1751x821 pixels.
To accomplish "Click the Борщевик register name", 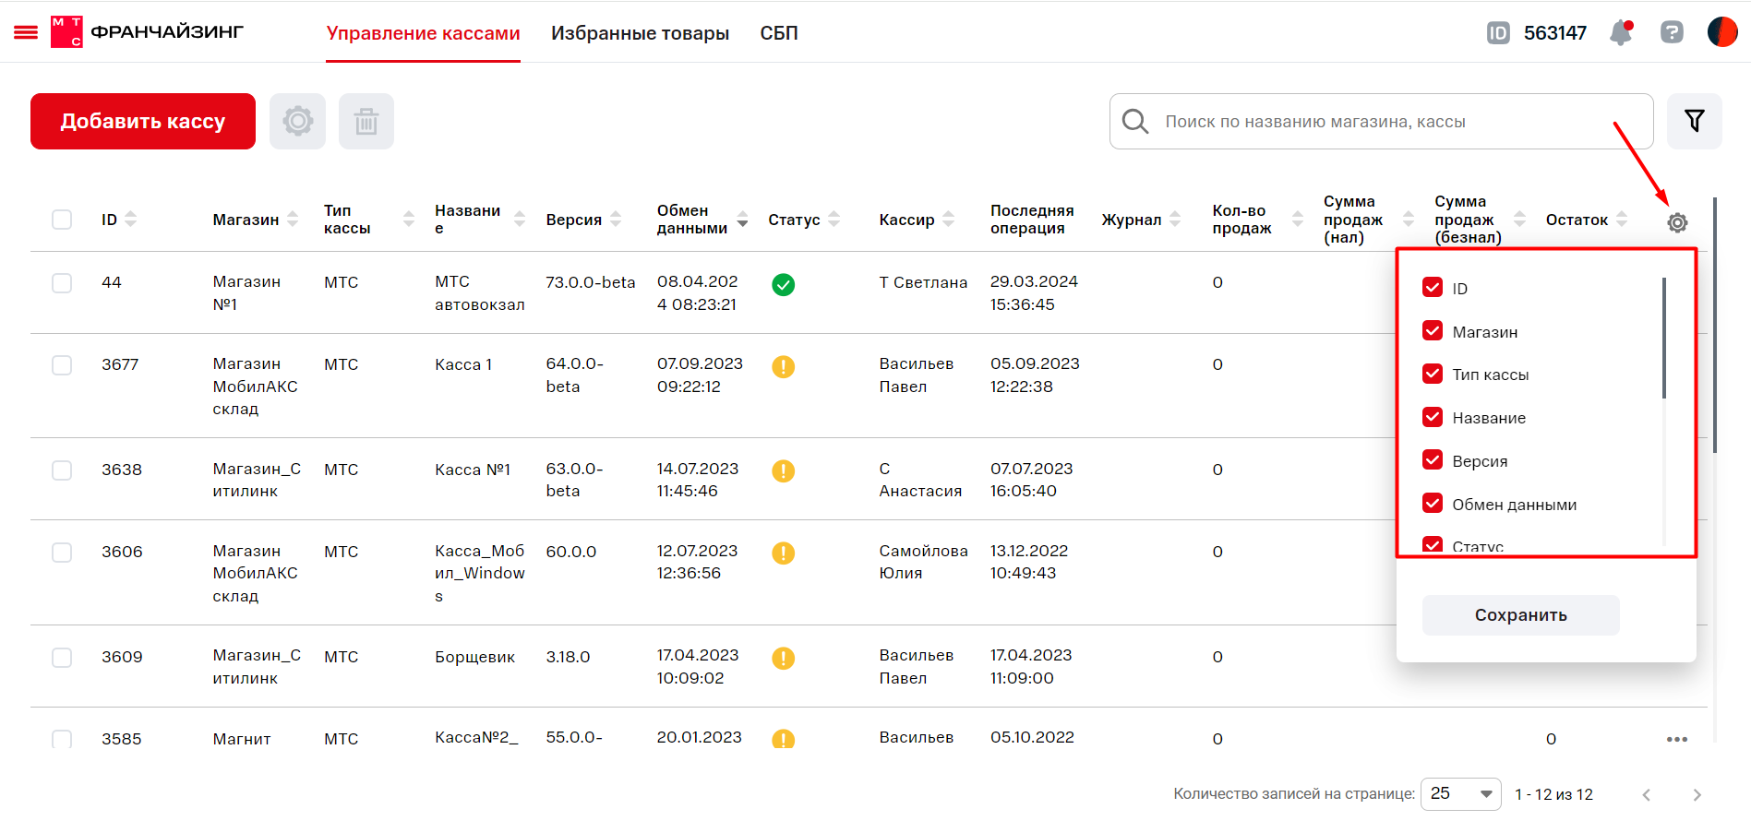I will (x=474, y=657).
